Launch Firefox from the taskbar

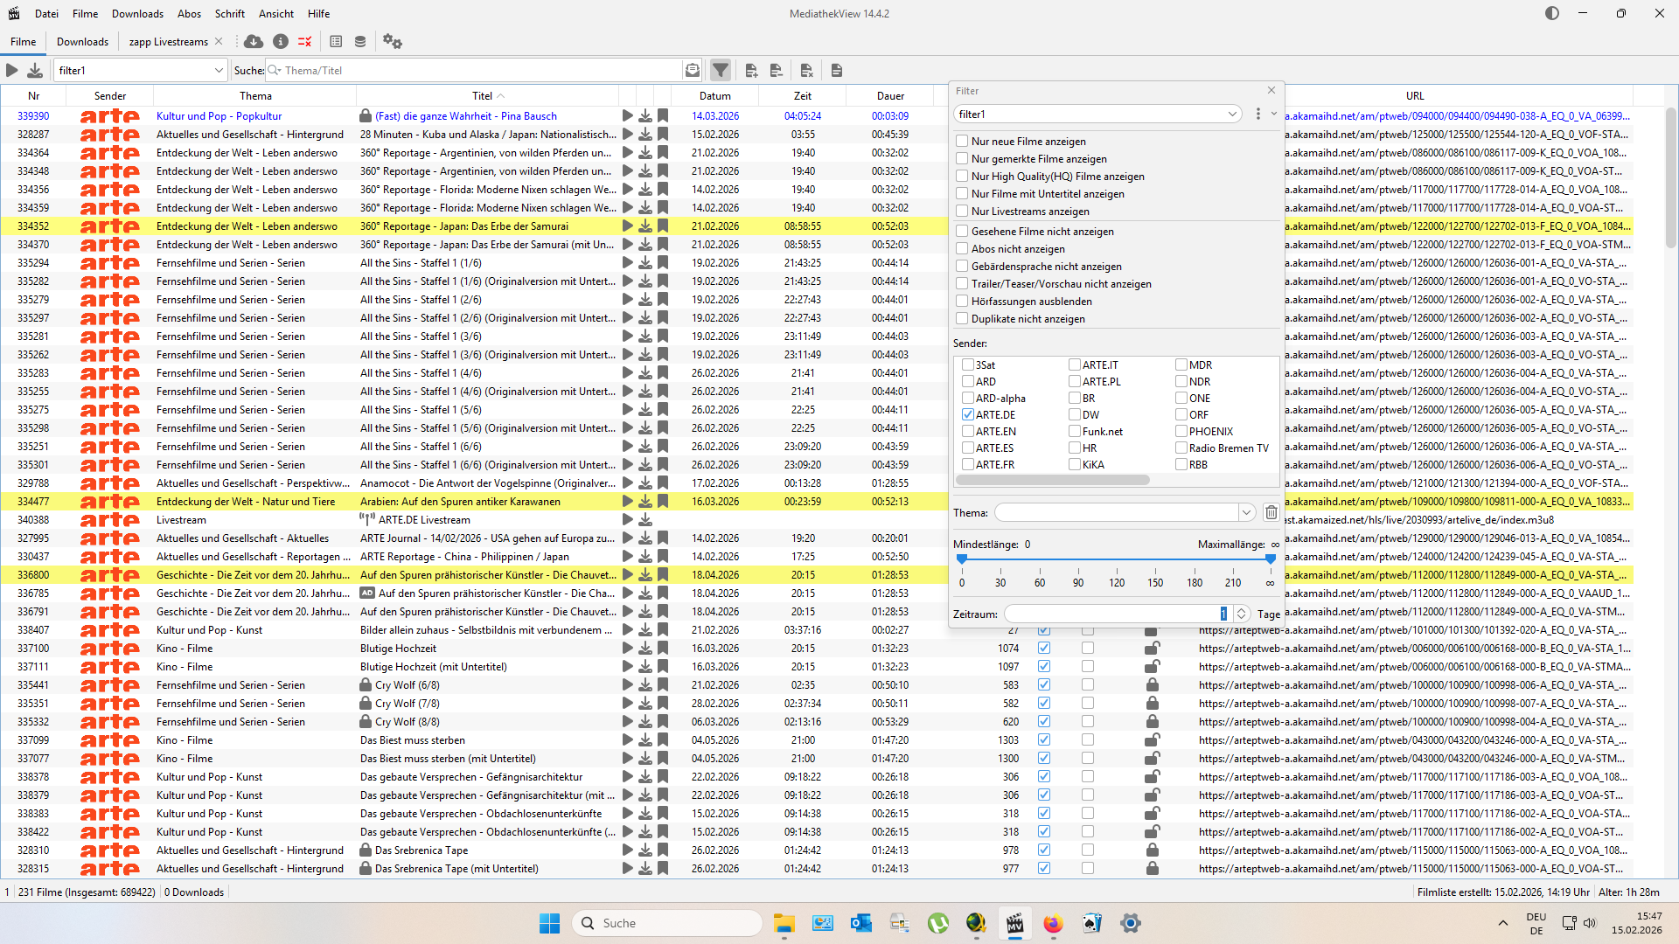[x=1053, y=923]
